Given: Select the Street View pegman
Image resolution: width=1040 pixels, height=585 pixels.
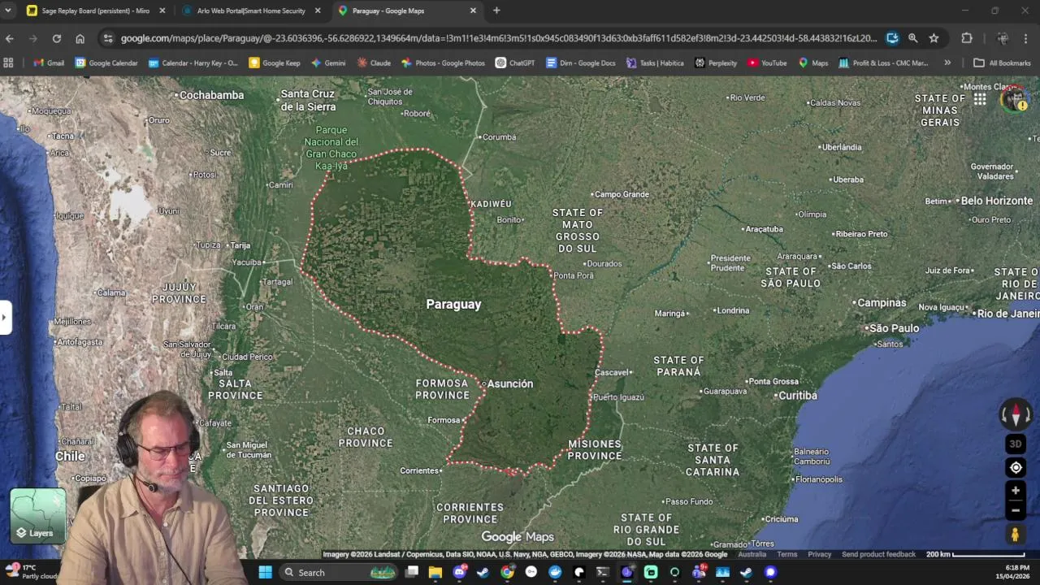Looking at the screenshot, I should pos(1015,535).
